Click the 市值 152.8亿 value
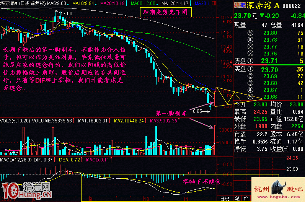 294,119
